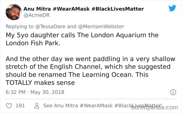Visit the @TessaDare profile mention
The height and width of the screenshot is (113, 182).
(x=56, y=26)
